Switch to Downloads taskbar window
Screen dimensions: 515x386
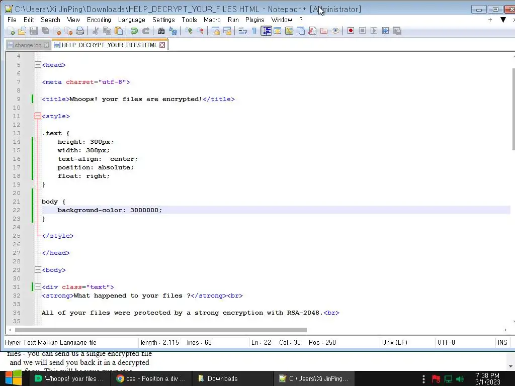click(233, 378)
